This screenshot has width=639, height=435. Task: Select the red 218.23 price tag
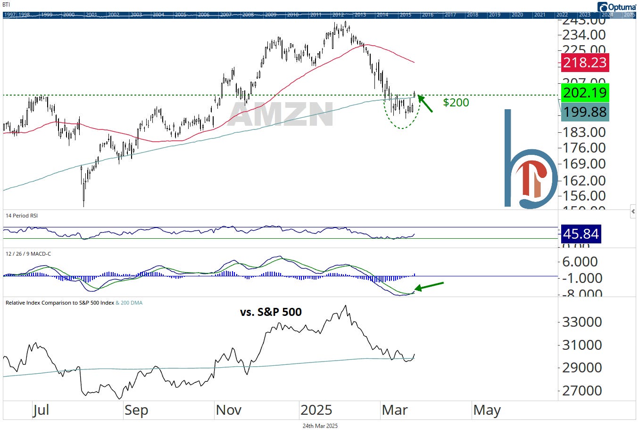click(x=585, y=62)
